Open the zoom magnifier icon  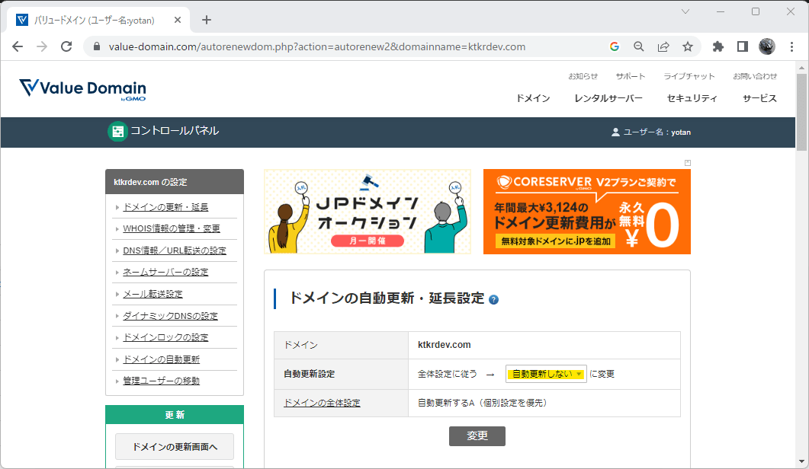pos(639,47)
